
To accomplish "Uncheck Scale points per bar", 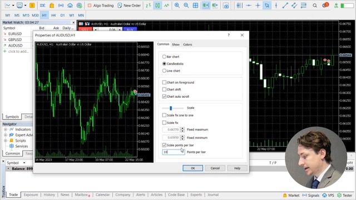I will click(164, 145).
